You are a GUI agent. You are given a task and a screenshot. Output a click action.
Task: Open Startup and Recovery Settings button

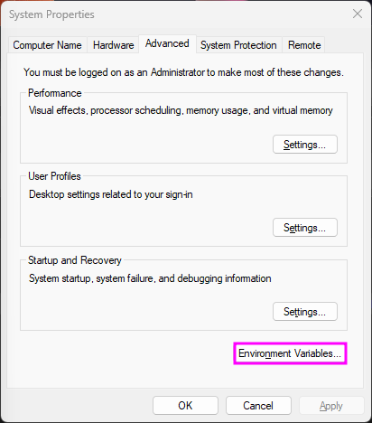pyautogui.click(x=305, y=312)
